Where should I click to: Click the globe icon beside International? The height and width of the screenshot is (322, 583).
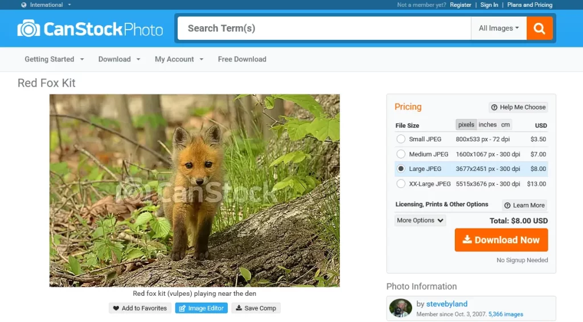click(24, 5)
